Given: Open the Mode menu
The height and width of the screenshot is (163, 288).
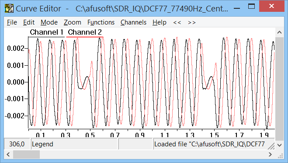Looking at the screenshot, I should click(49, 22).
